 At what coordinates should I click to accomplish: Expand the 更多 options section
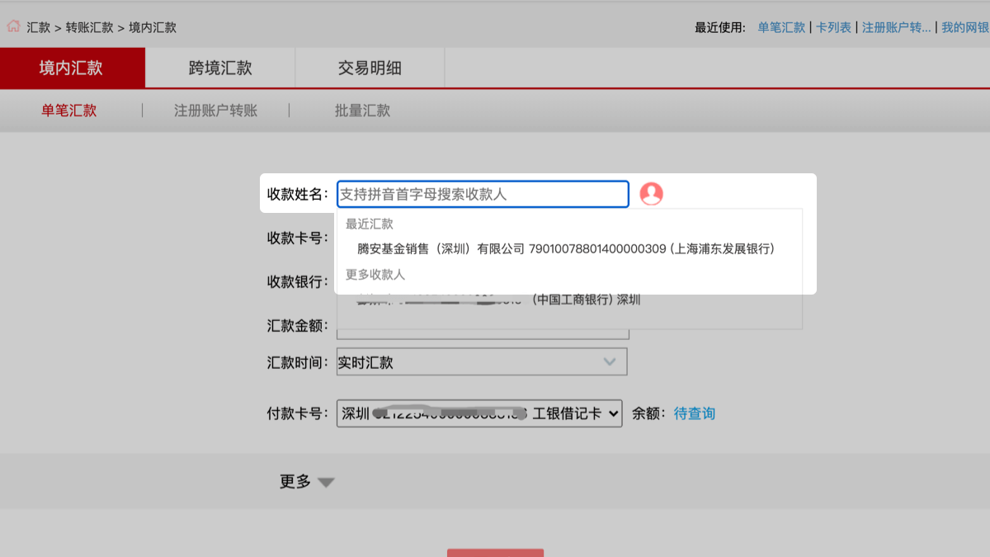(x=307, y=482)
